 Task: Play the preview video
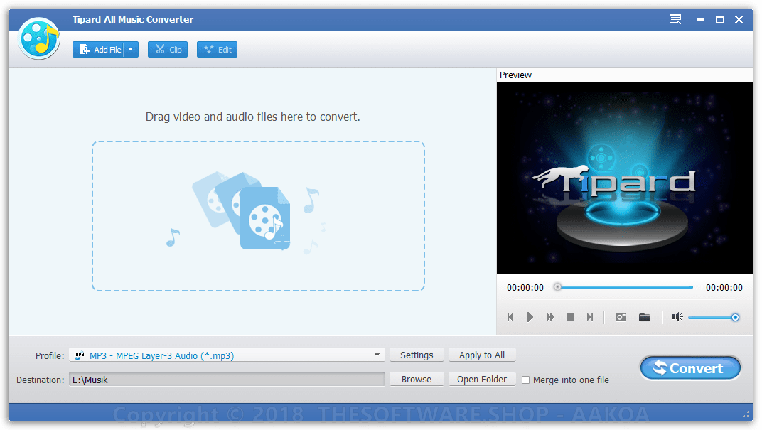coord(530,317)
